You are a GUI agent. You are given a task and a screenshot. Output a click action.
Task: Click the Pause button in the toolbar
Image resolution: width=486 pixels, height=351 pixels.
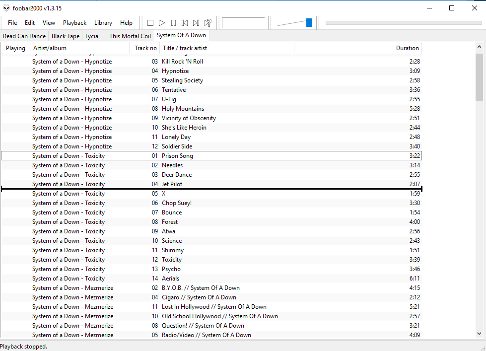173,23
